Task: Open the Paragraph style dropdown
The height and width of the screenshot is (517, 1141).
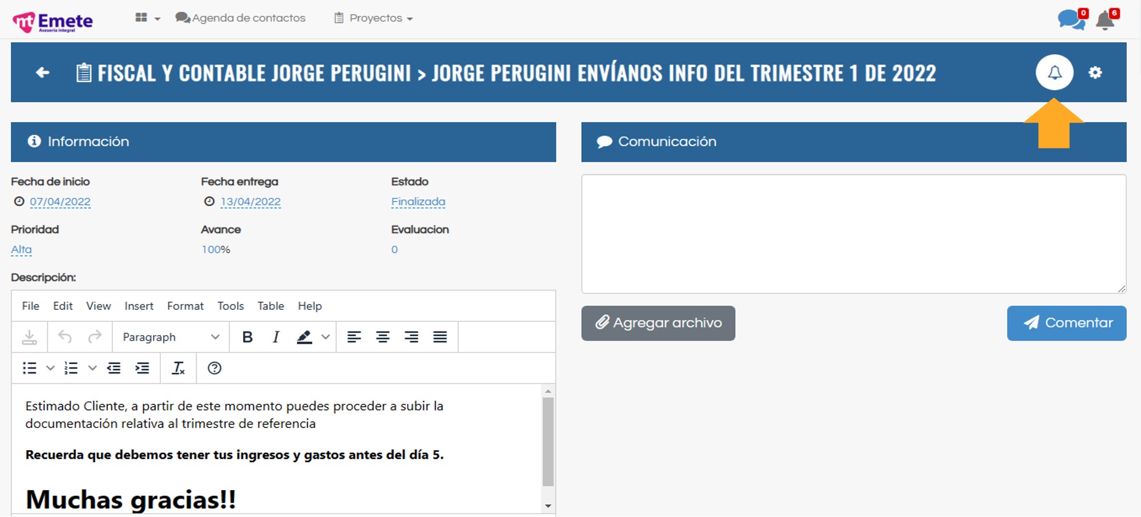Action: pyautogui.click(x=171, y=337)
